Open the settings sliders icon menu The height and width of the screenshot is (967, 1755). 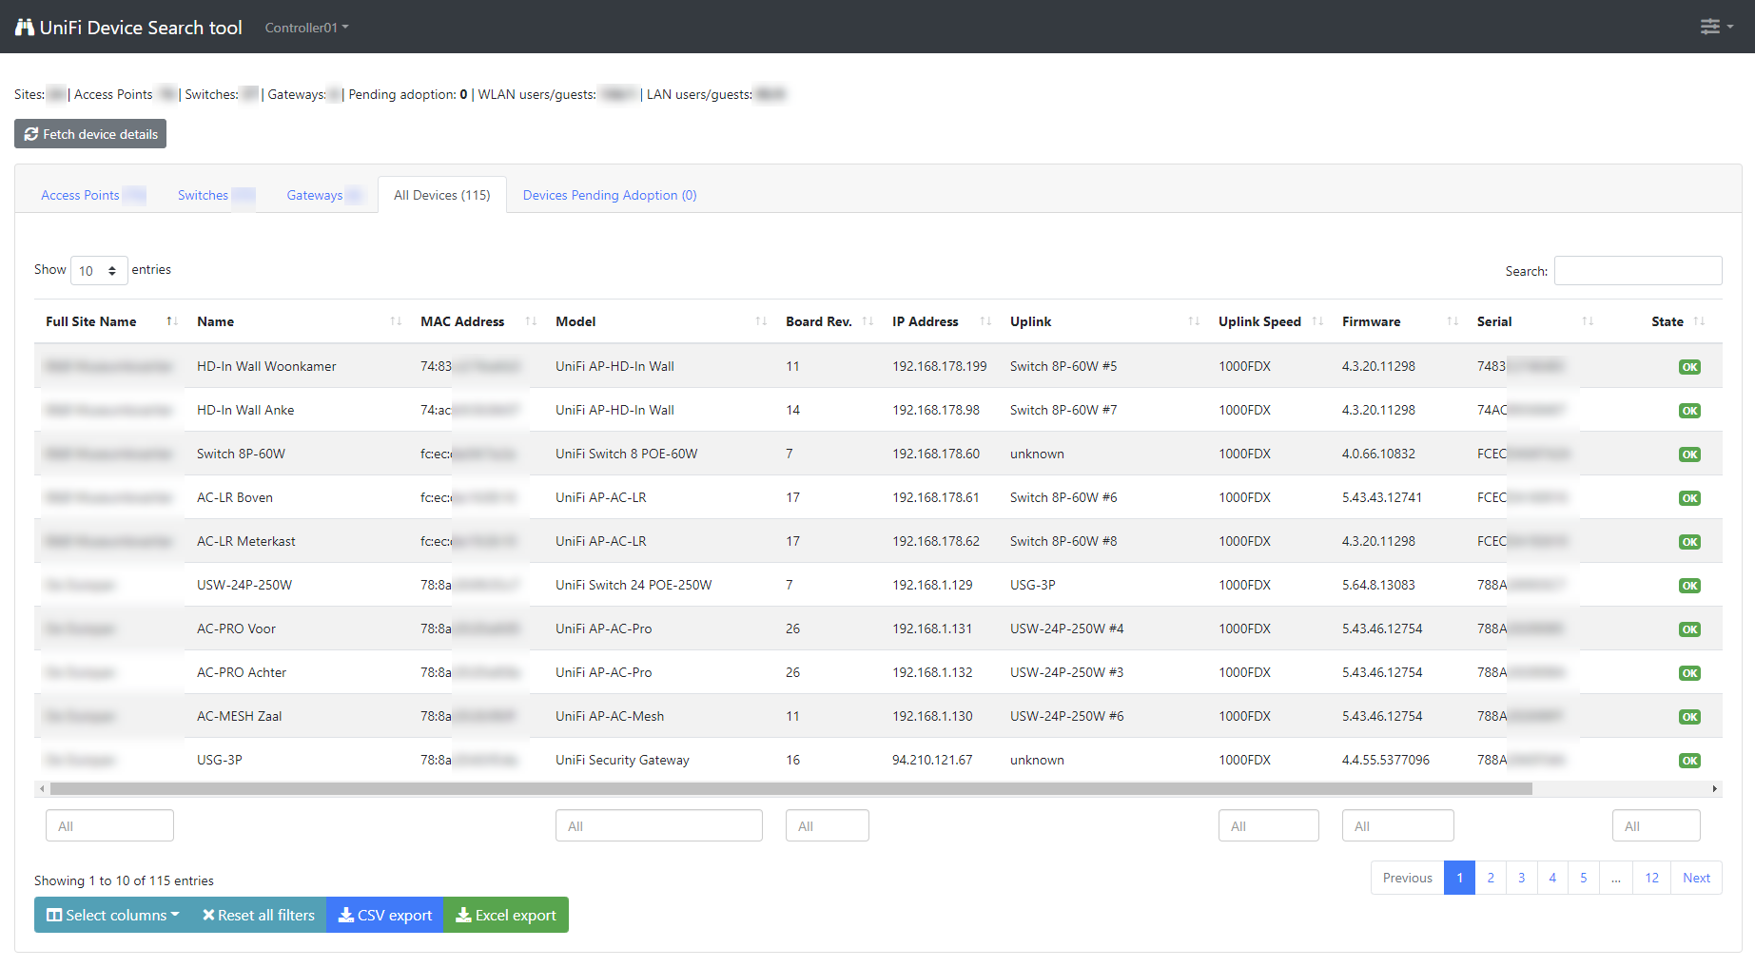point(1715,27)
